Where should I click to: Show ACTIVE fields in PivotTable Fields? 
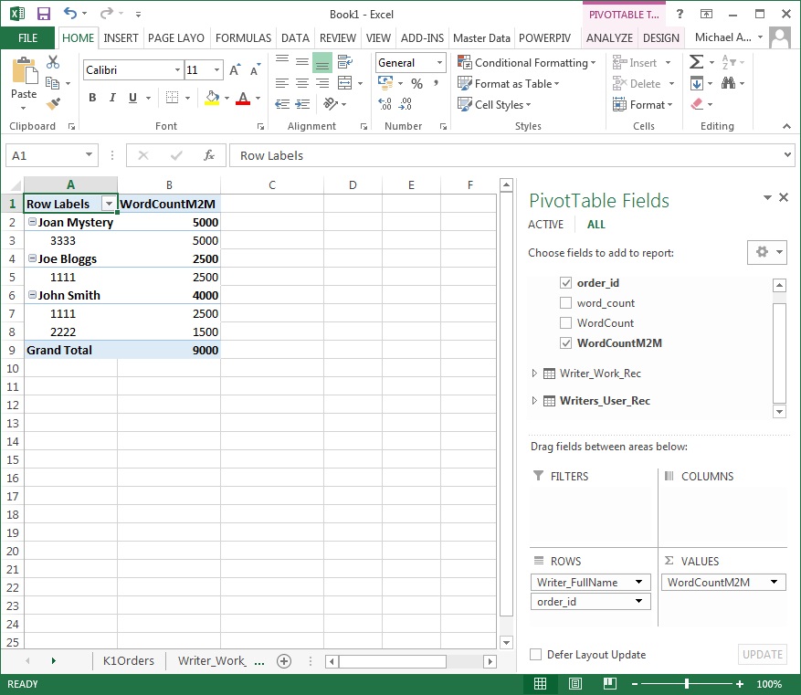(x=545, y=224)
